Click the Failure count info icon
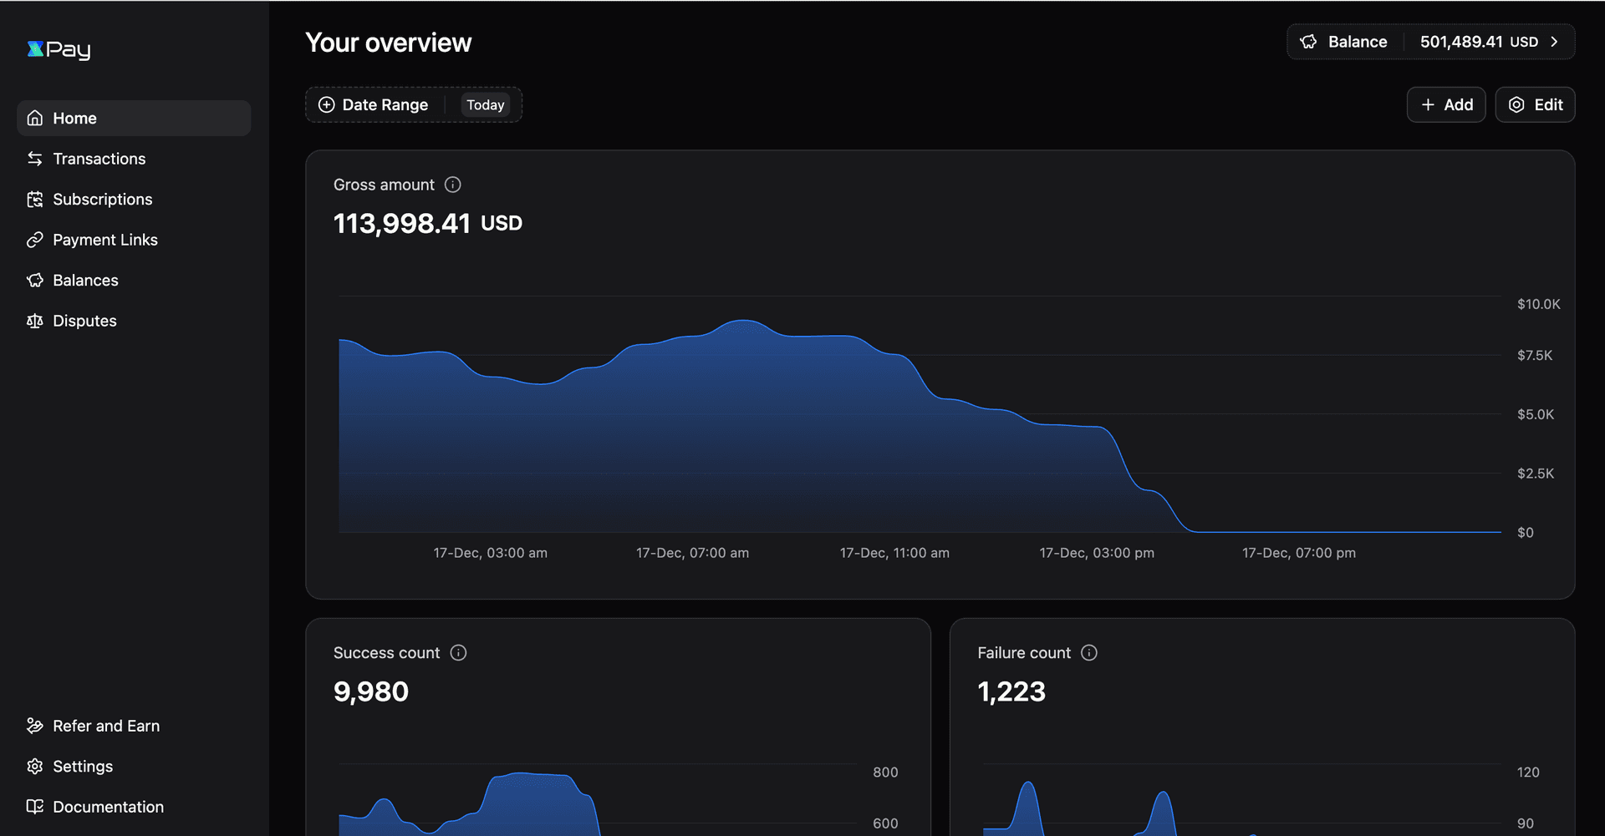1605x836 pixels. tap(1089, 653)
